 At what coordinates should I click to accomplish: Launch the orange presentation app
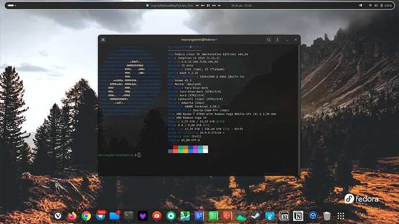point(227,216)
